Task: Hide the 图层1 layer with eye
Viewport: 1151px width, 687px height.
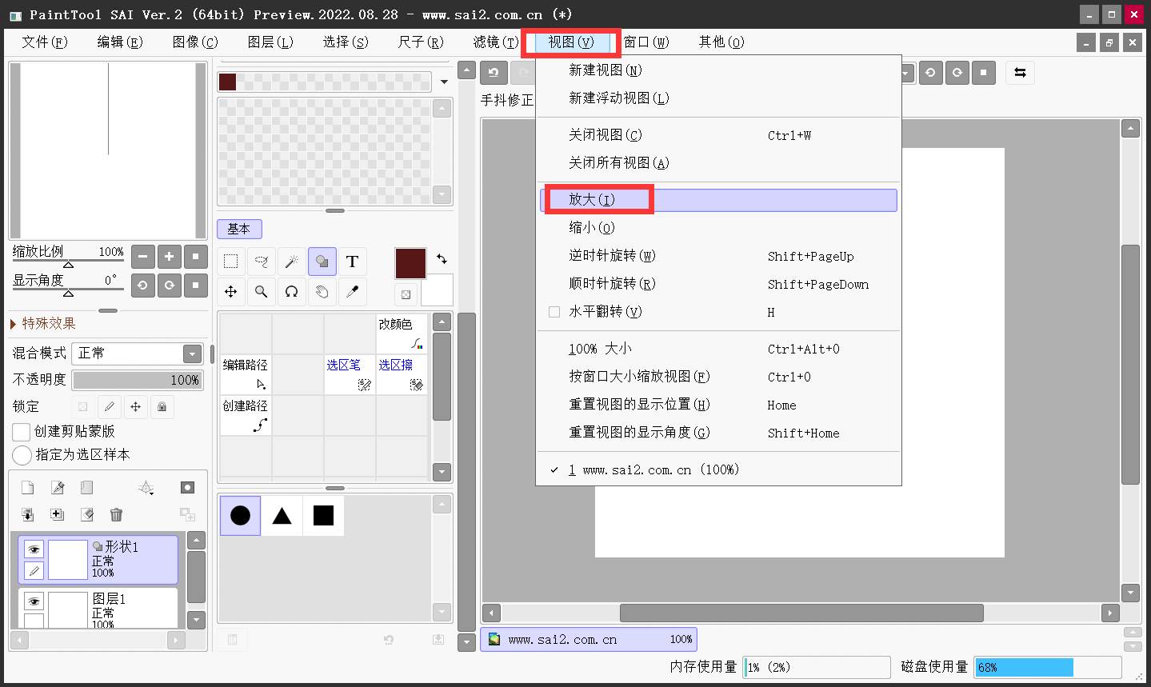Action: pos(34,601)
